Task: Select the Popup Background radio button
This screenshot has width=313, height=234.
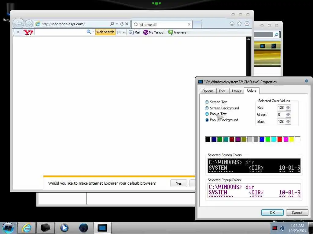Action: point(207,120)
